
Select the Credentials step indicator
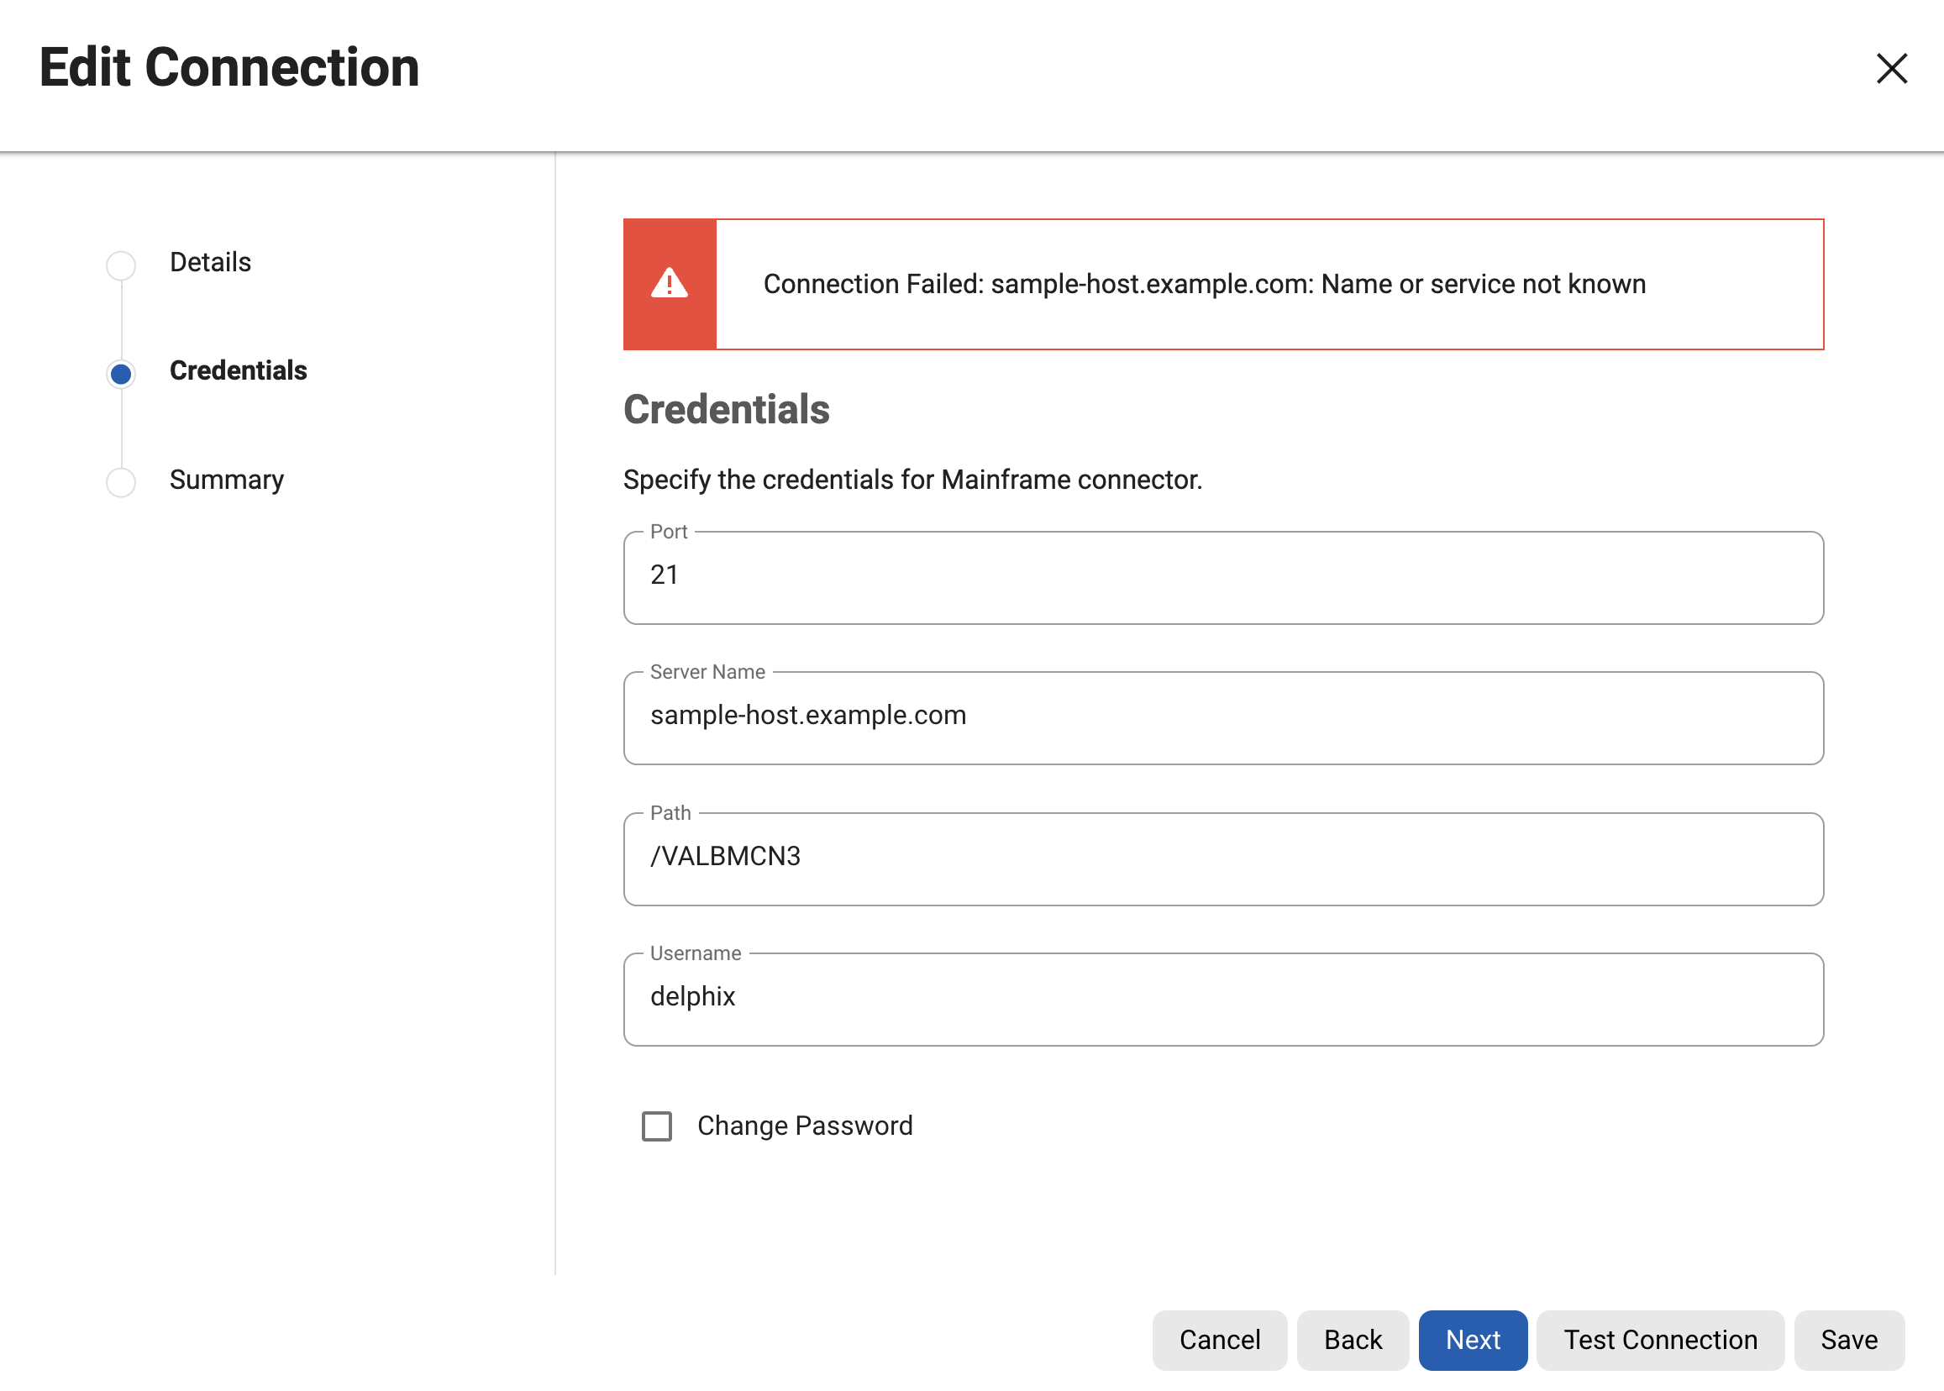pyautogui.click(x=121, y=374)
